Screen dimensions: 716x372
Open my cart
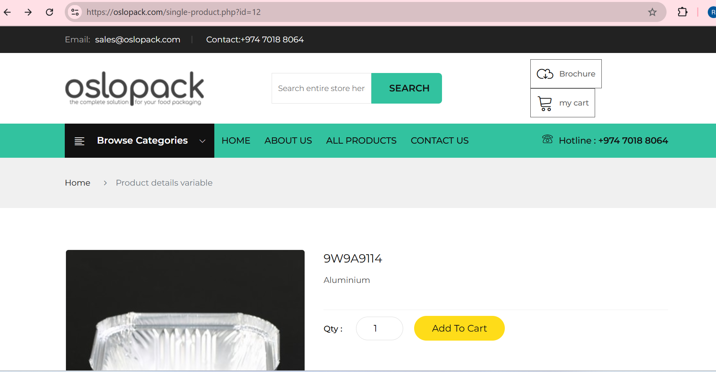tap(563, 103)
